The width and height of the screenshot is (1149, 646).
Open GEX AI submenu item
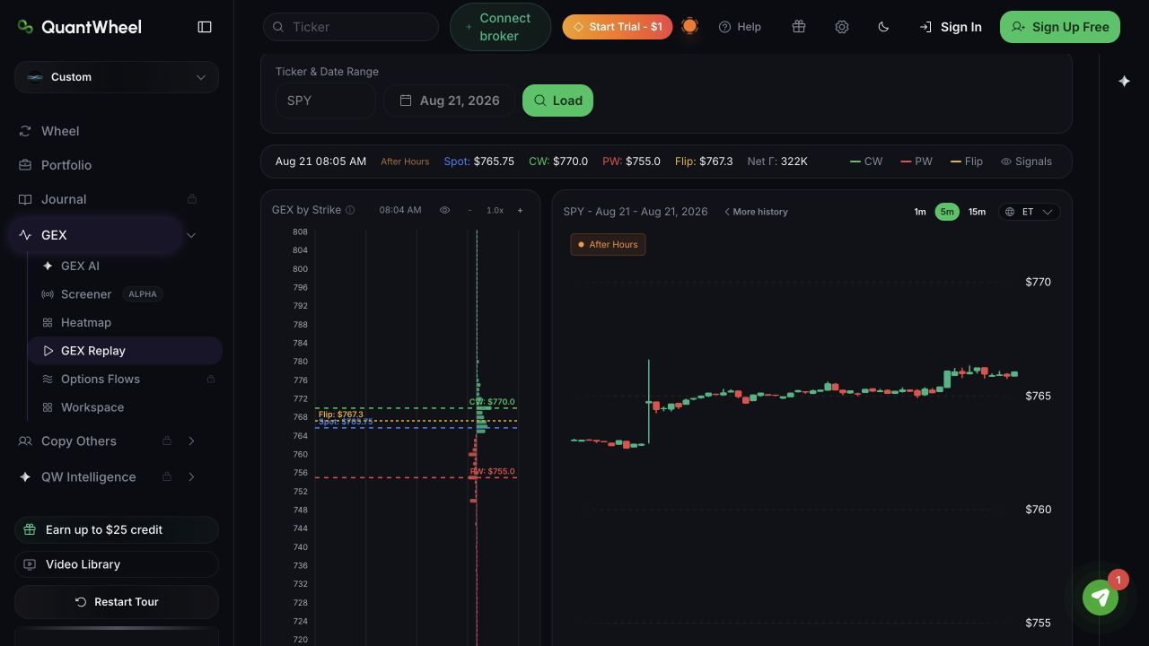[80, 266]
